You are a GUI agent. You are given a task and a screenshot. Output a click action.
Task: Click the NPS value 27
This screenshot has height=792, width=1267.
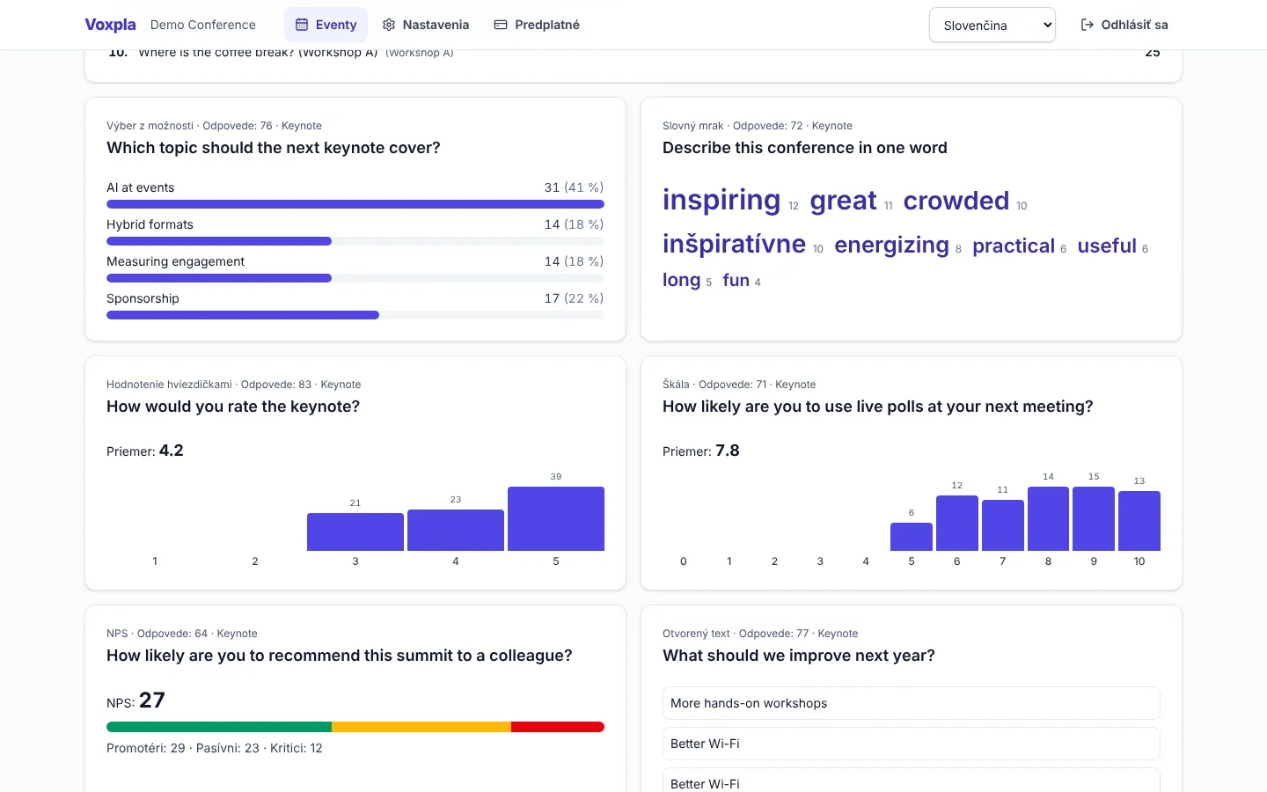click(152, 700)
